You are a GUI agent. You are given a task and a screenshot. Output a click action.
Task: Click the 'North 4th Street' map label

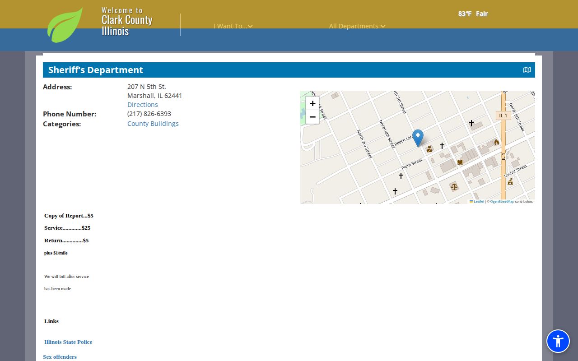387,134
